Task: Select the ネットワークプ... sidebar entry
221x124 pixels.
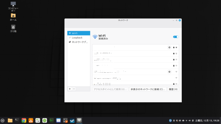Action: click(x=79, y=42)
